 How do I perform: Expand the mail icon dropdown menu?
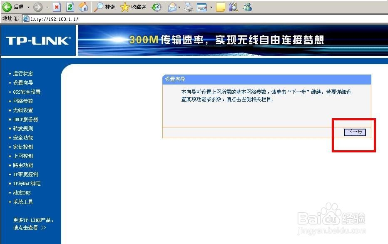[179, 7]
